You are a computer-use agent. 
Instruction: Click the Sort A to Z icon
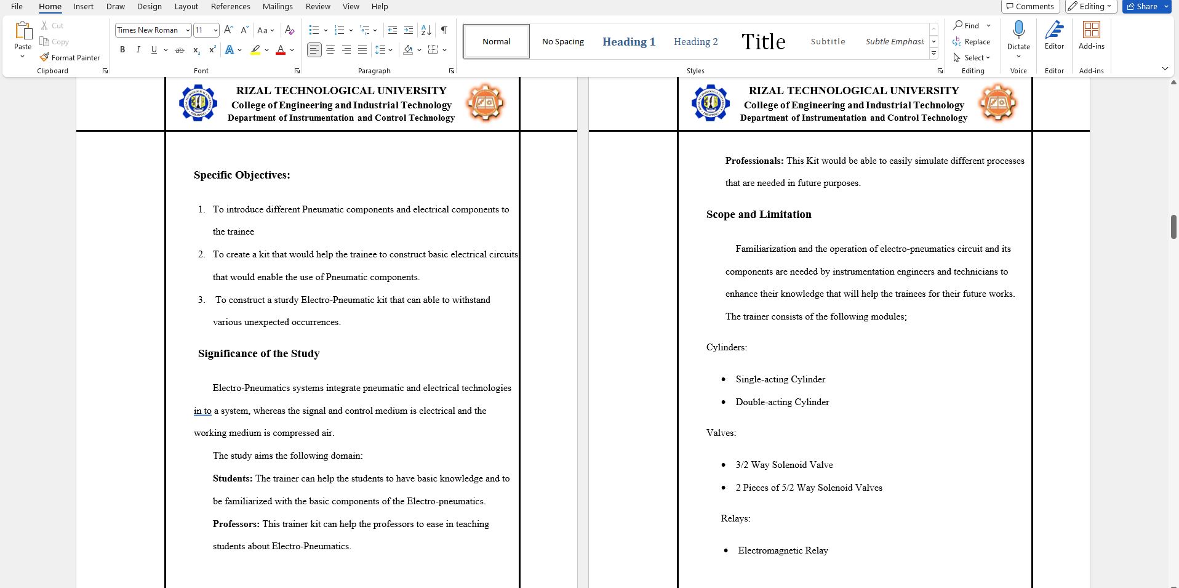[x=426, y=30]
